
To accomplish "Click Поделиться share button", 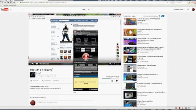I will point(47,81).
